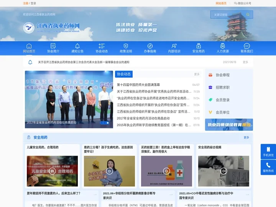Click 更多 in the notice bar

[245, 62]
